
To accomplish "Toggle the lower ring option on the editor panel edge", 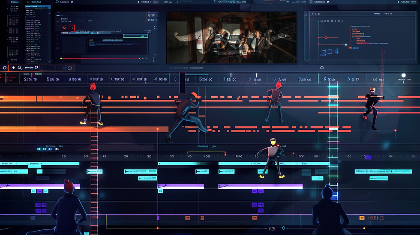I will tap(149, 20).
